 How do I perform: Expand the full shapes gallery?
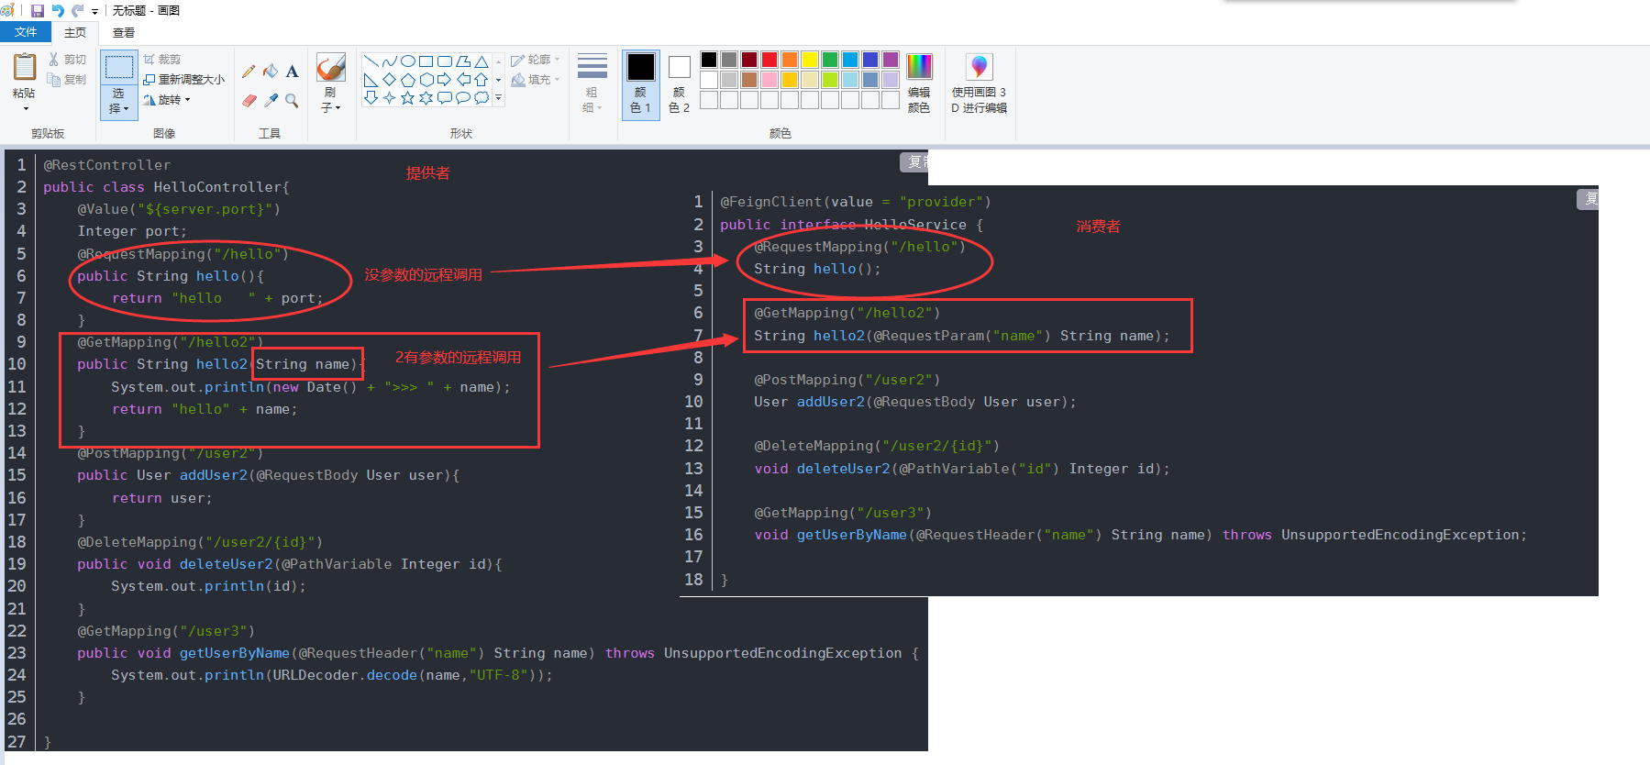(x=499, y=97)
